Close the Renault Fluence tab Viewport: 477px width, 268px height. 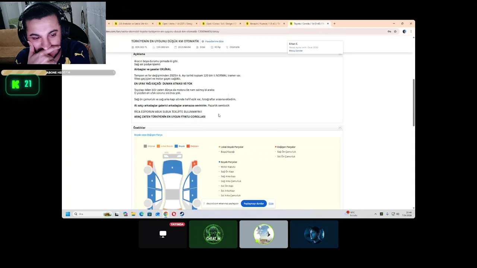point(284,23)
